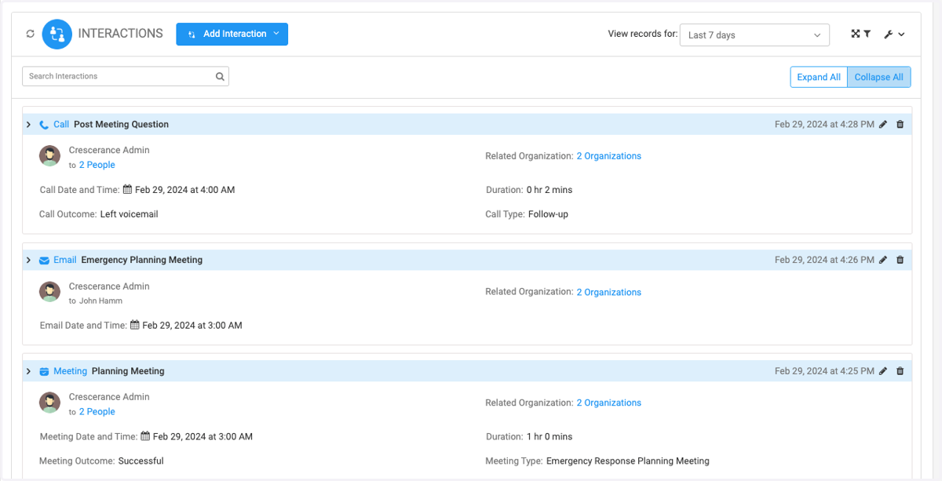Select the Post Meeting Question title
Image resolution: width=942 pixels, height=481 pixels.
[x=121, y=124]
